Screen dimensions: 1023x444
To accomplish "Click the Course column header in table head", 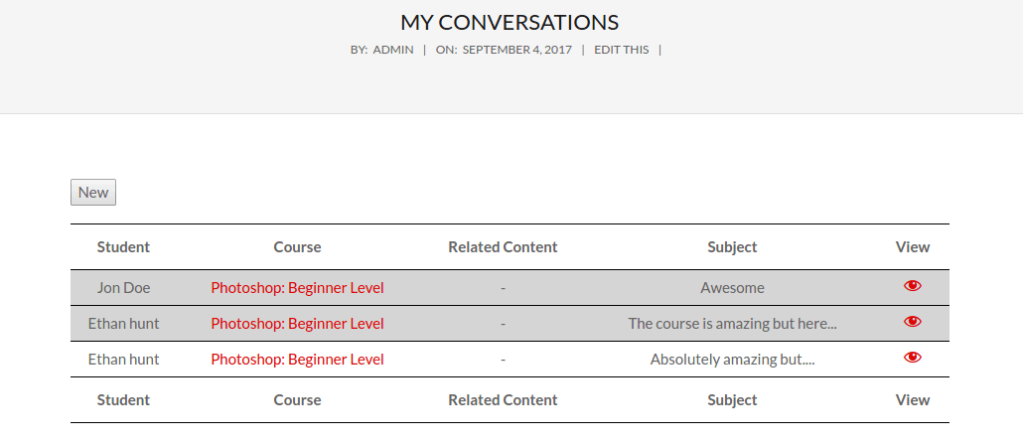I will 298,247.
